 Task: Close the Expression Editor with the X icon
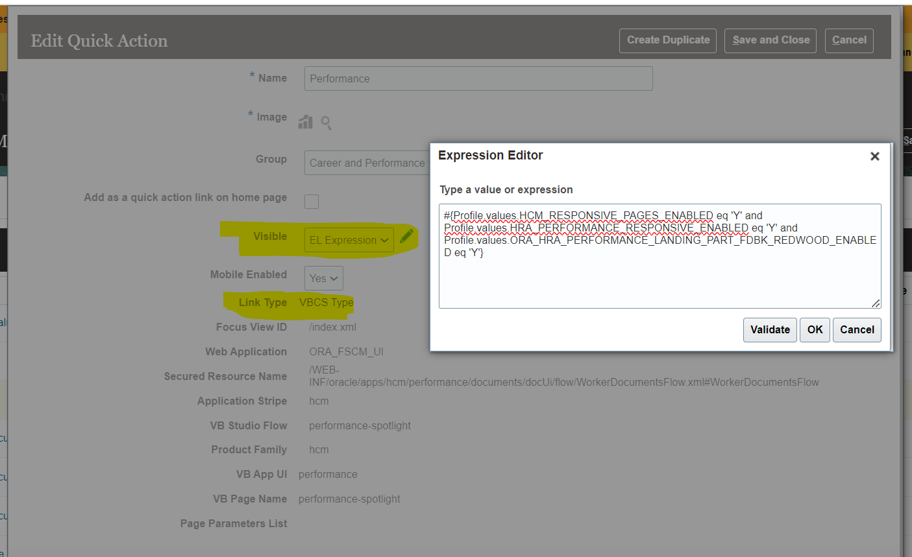pos(874,156)
